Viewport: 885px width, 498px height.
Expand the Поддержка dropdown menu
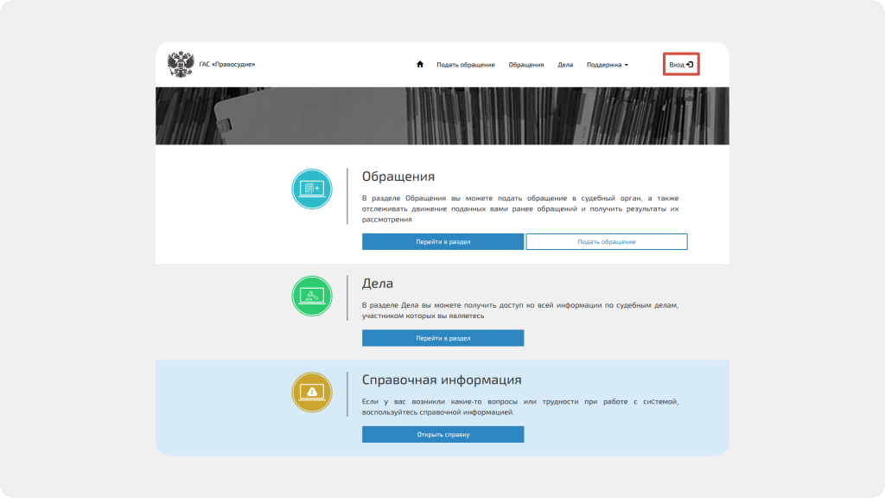coord(605,64)
